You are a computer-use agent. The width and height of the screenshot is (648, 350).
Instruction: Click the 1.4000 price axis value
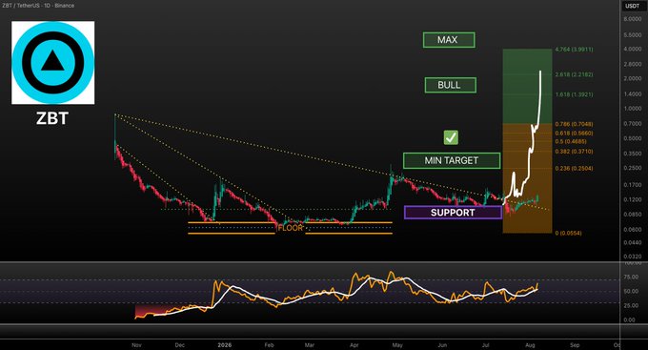pos(633,93)
